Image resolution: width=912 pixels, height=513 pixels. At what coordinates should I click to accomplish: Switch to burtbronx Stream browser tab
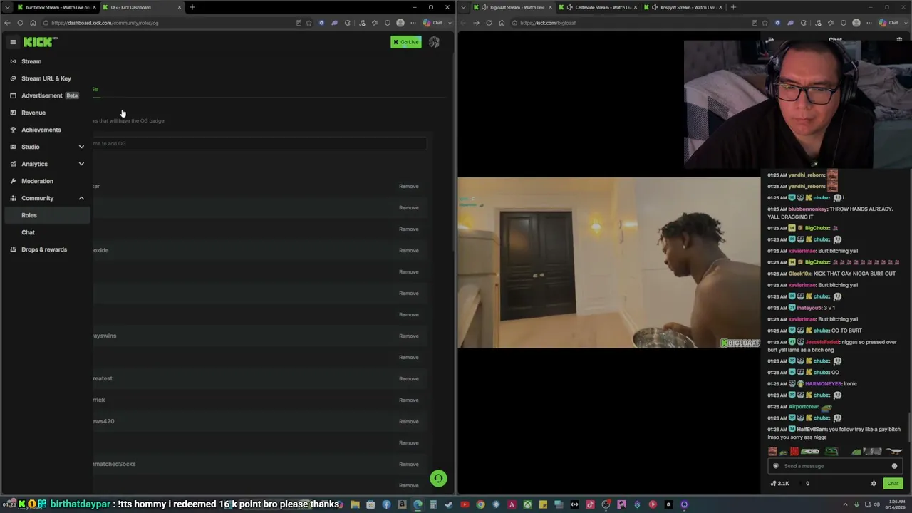57,7
